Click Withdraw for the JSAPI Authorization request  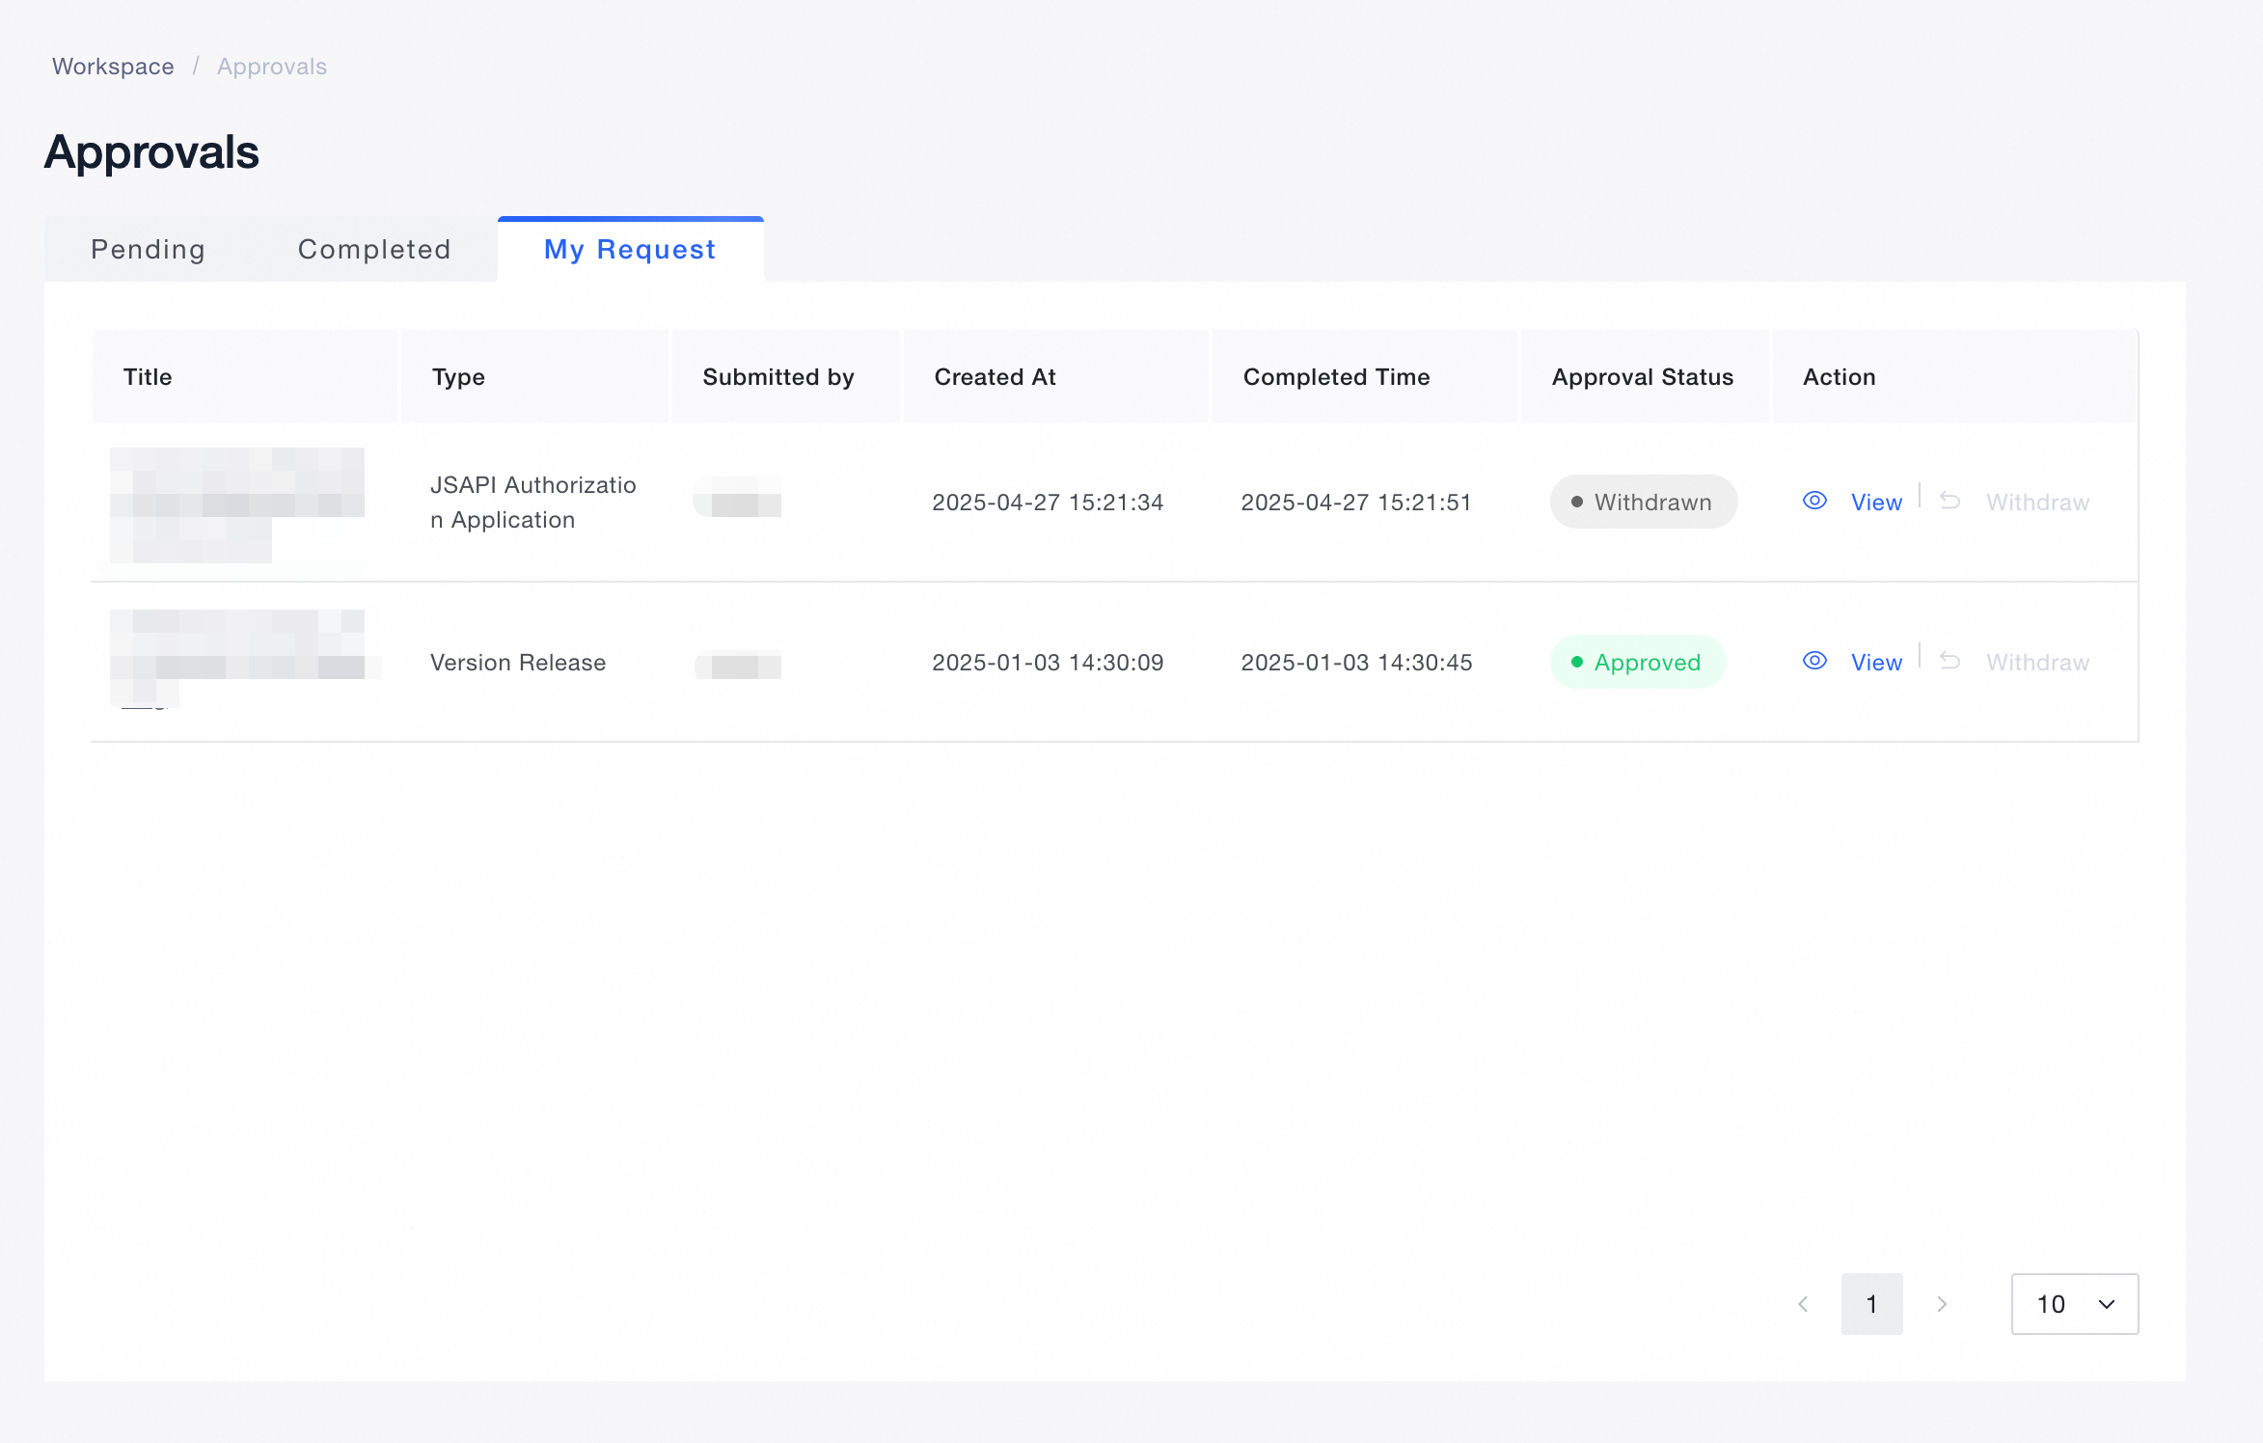pos(2037,502)
